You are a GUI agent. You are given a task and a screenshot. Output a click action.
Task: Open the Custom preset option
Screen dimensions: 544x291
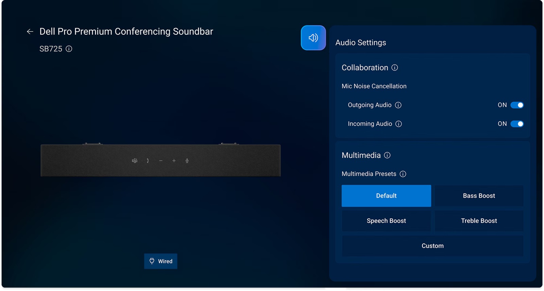[432, 246]
